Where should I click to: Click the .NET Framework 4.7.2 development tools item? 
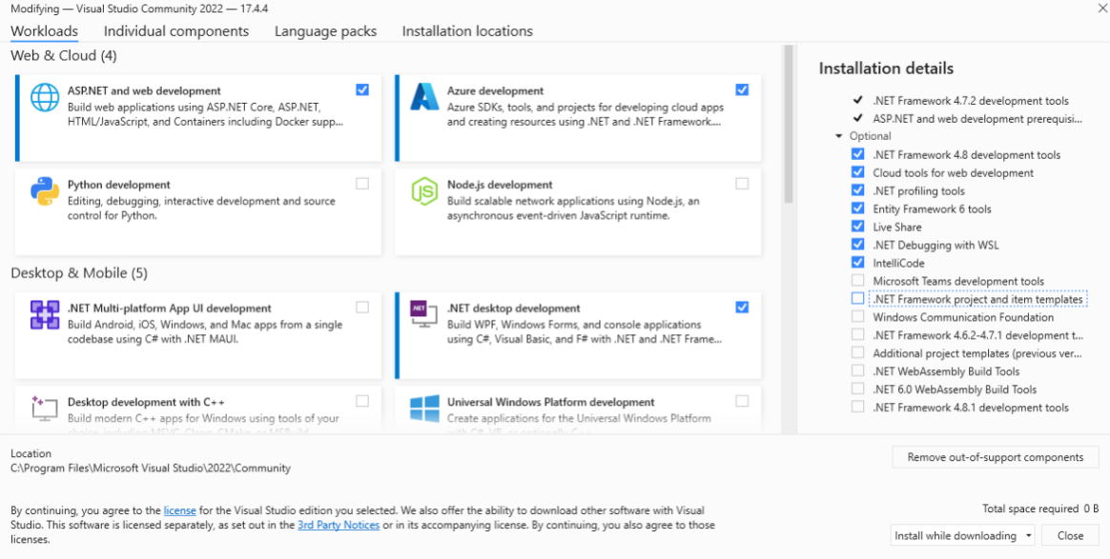point(971,101)
